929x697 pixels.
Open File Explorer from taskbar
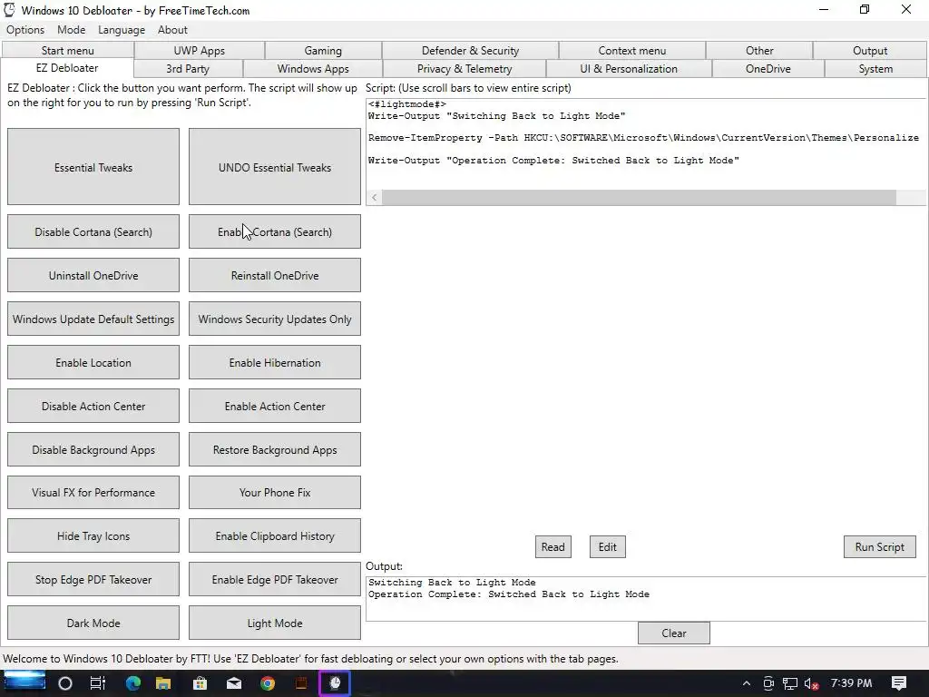[163, 683]
